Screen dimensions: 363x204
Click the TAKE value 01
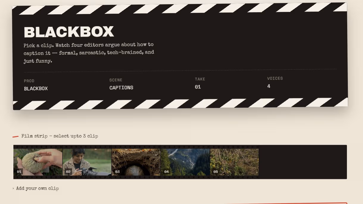[x=198, y=87]
